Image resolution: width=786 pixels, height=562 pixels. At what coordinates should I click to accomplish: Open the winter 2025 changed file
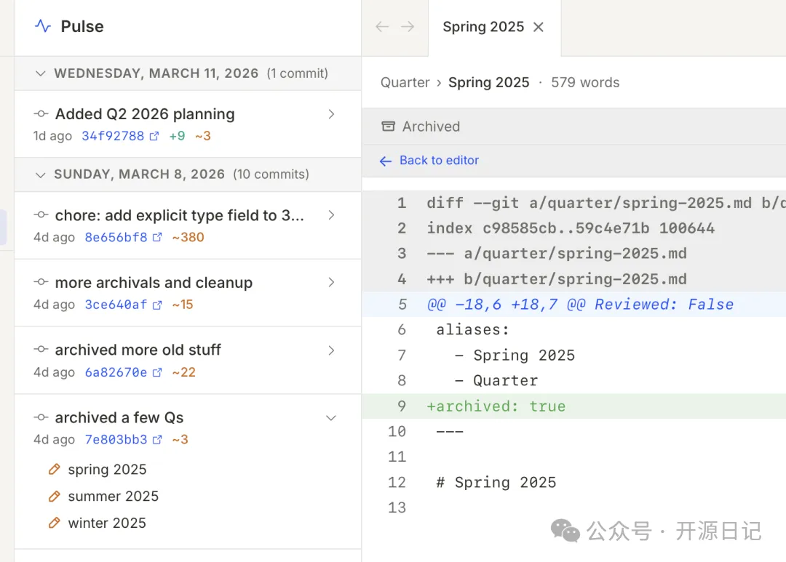[107, 523]
